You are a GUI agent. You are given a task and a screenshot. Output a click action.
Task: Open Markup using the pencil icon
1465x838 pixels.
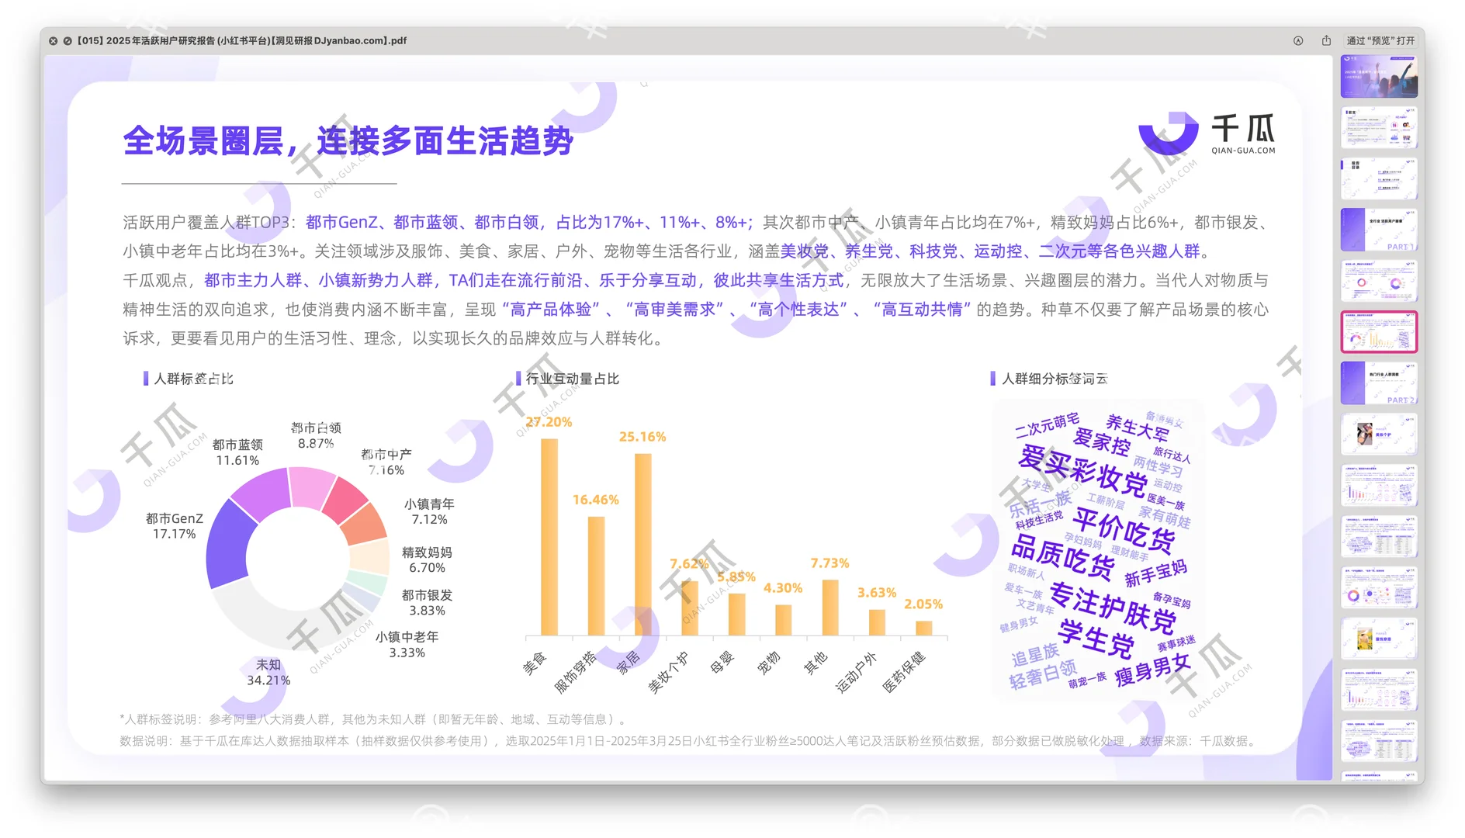pos(1297,40)
